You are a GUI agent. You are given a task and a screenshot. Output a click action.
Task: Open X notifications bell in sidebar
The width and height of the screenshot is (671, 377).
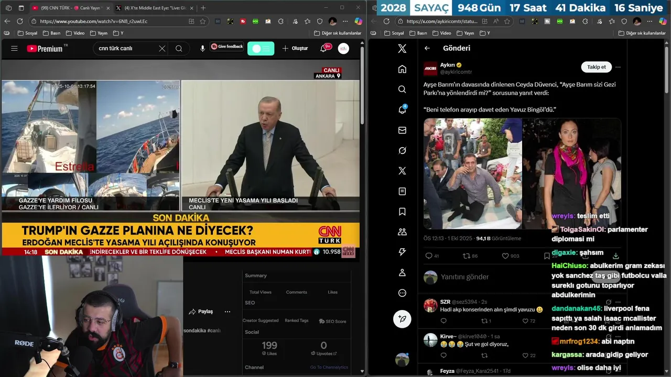[402, 109]
